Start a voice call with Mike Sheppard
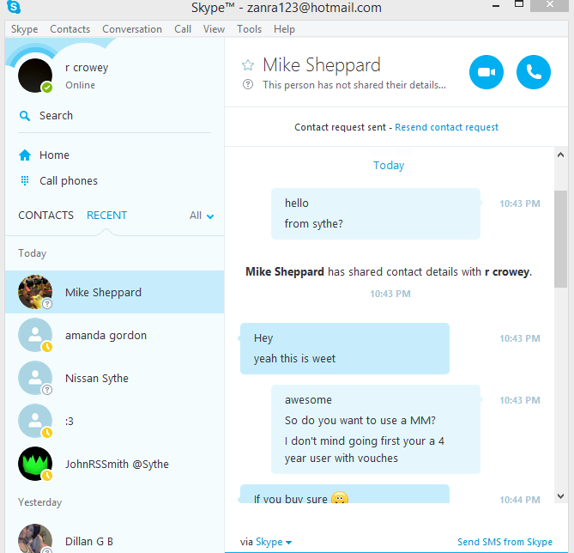Image resolution: width=574 pixels, height=553 pixels. (x=534, y=72)
